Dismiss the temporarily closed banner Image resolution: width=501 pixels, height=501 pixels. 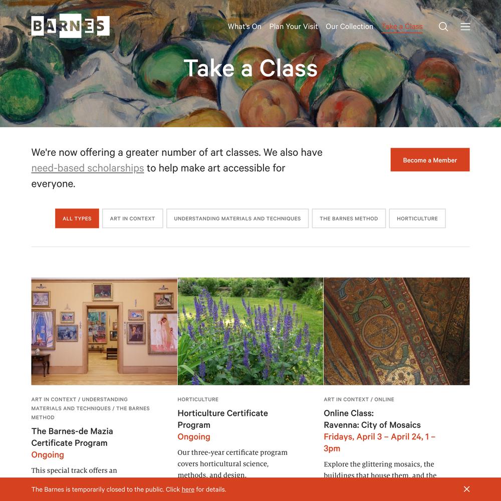pos(466,489)
